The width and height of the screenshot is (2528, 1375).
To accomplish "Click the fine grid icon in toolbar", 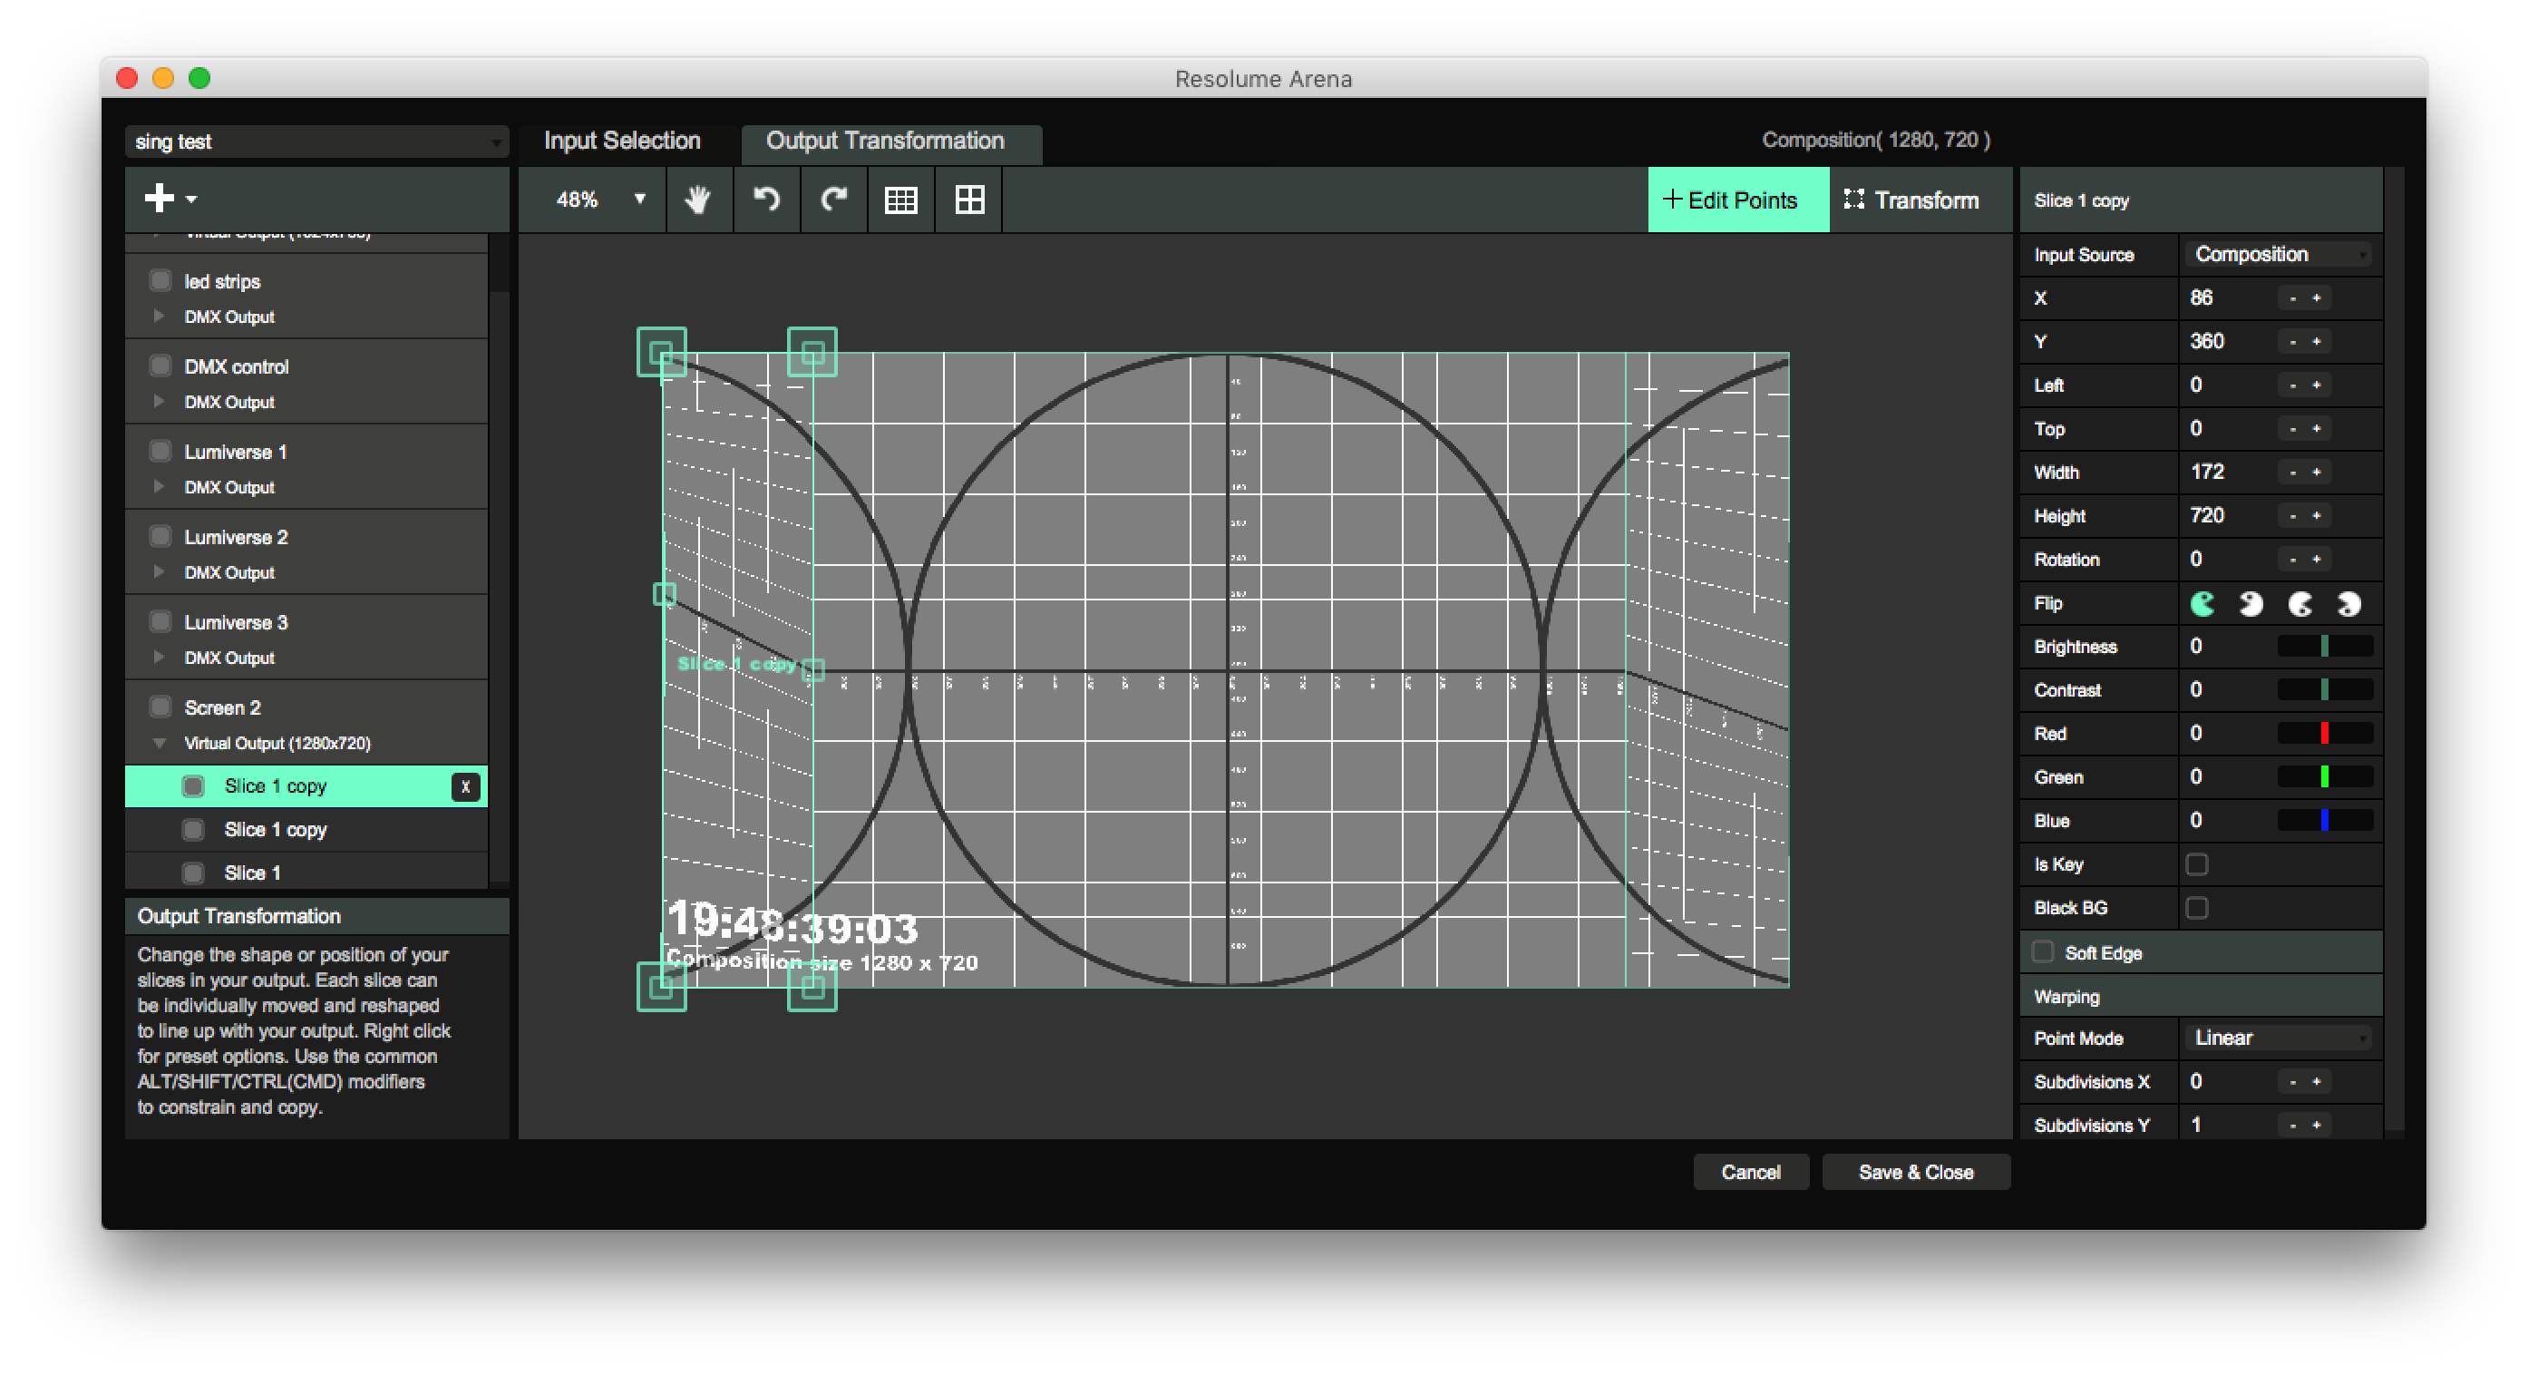I will point(901,200).
